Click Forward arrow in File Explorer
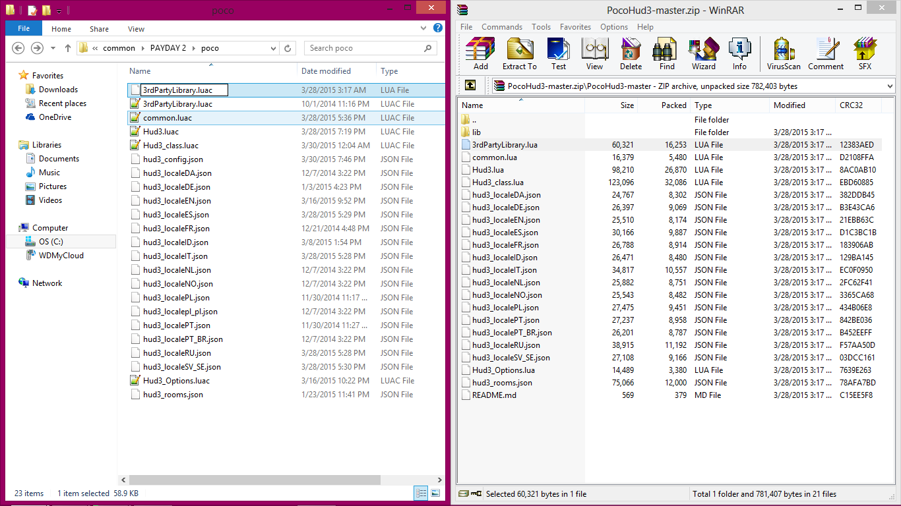The height and width of the screenshot is (506, 901). click(x=38, y=48)
